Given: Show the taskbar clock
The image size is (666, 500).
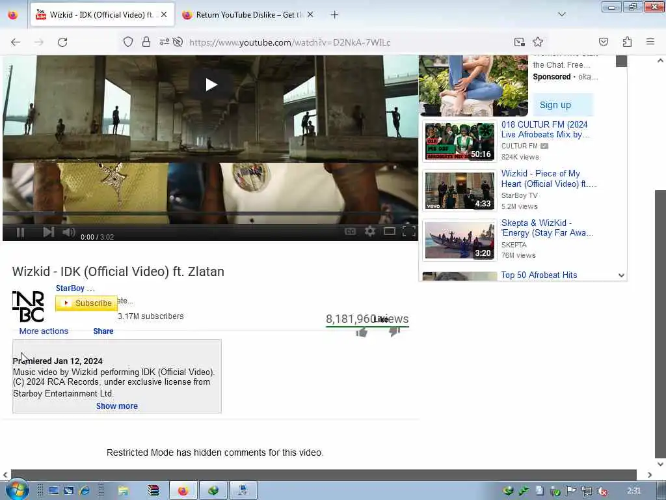Looking at the screenshot, I should (633, 491).
